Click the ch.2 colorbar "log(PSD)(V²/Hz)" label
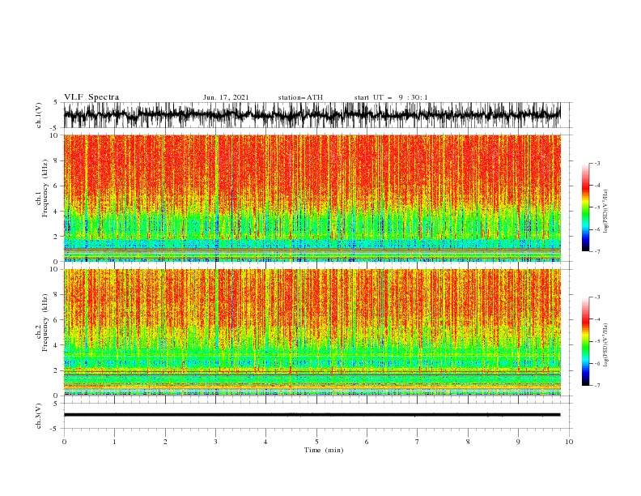 (x=605, y=345)
